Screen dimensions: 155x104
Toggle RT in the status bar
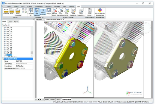[x=140, y=102]
